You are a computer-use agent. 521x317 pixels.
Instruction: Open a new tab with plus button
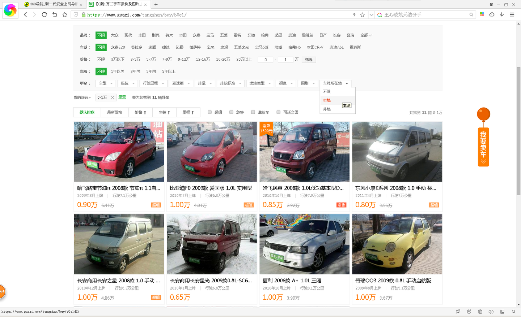(156, 4)
